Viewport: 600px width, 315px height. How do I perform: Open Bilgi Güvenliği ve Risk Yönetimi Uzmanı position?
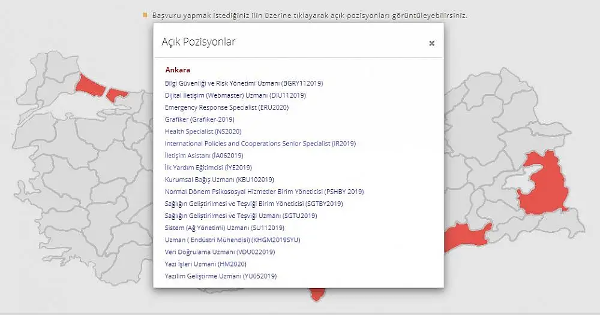pos(244,83)
